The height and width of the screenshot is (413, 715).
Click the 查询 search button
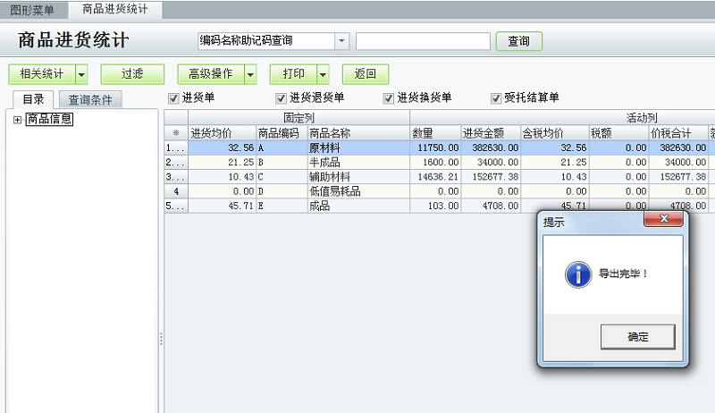(x=519, y=41)
